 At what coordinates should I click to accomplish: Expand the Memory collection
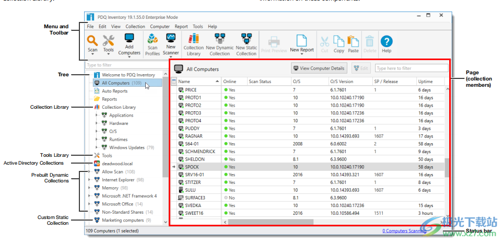pos(89,188)
